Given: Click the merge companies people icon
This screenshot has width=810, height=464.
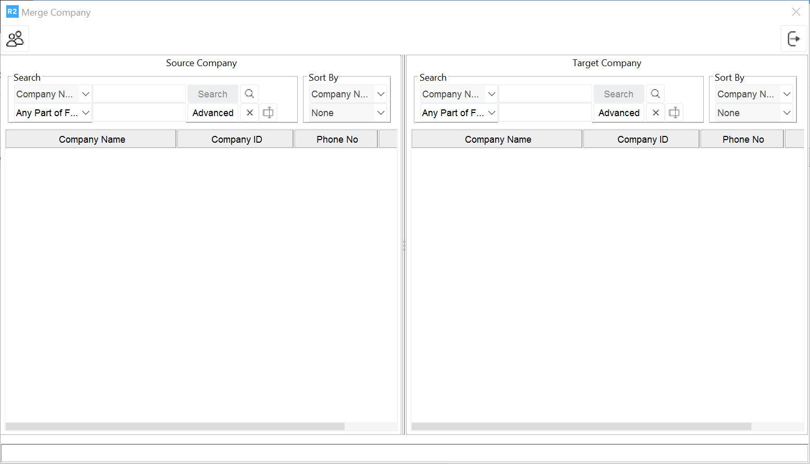Looking at the screenshot, I should tap(15, 39).
